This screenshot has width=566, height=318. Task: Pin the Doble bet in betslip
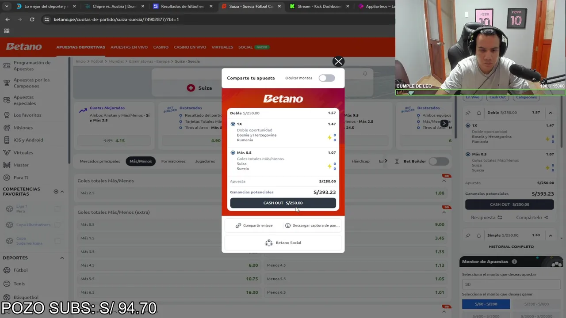468,113
